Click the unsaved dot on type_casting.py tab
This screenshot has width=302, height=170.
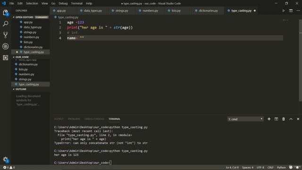255,10
